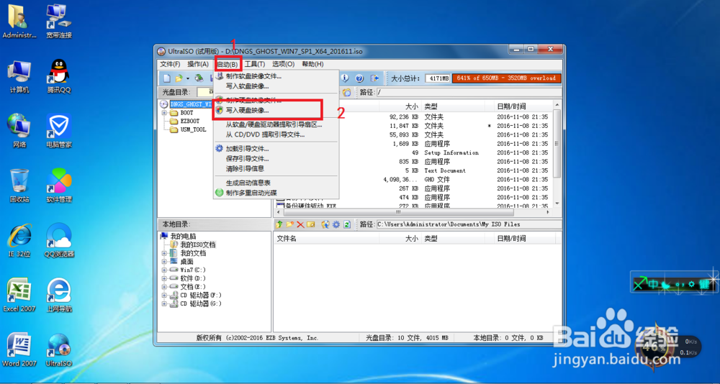The height and width of the screenshot is (384, 720).
Task: Expand CD 驱动器(F:) node
Action: click(164, 295)
